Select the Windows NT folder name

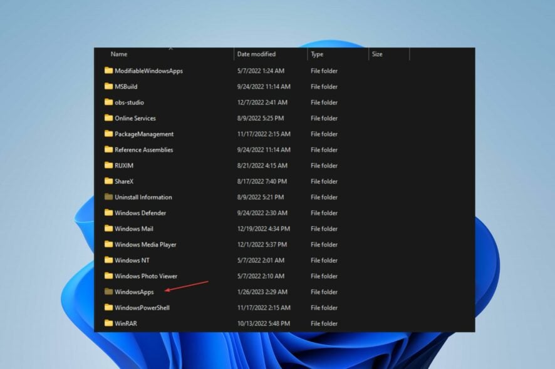click(x=132, y=260)
